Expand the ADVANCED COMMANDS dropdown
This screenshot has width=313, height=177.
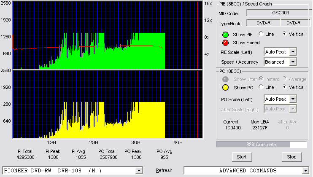point(305,171)
